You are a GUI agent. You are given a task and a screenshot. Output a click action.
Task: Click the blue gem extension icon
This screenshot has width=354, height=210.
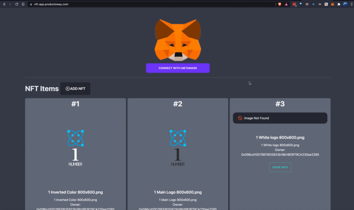coord(301,4)
